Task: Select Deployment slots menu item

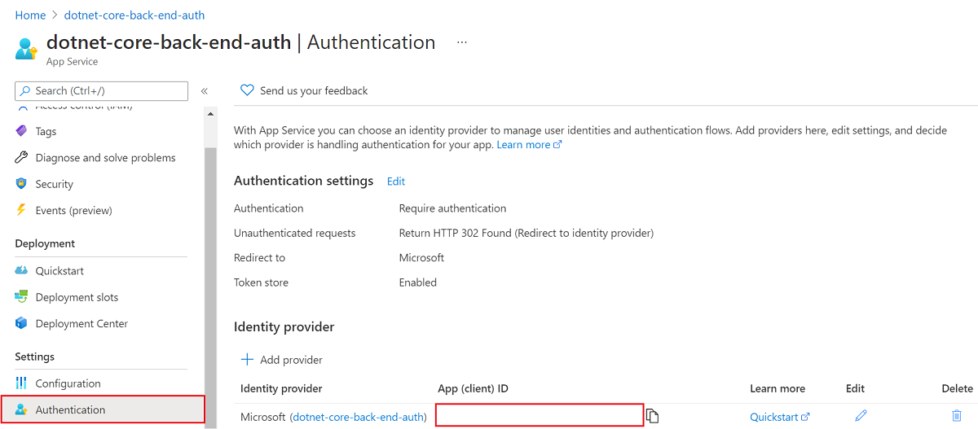Action: tap(77, 297)
